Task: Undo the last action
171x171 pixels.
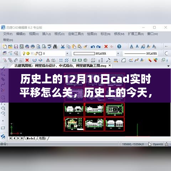Action: tap(93, 47)
